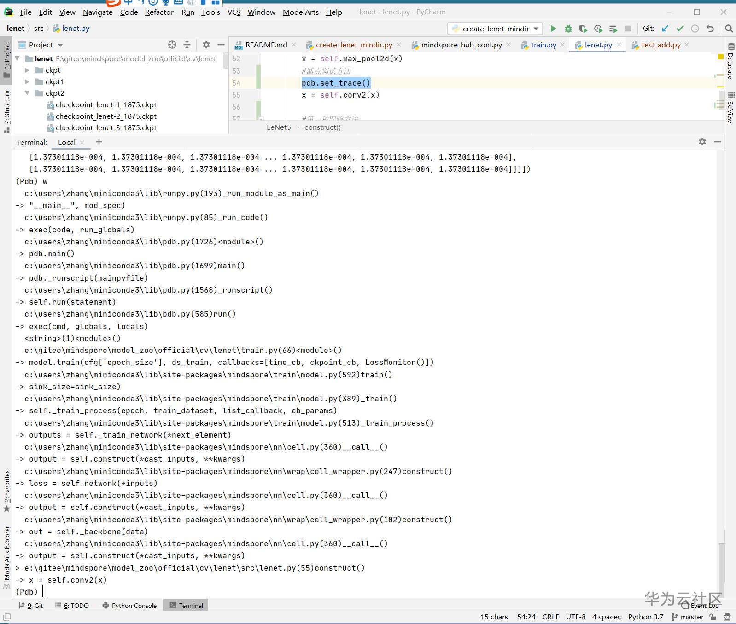Toggle the 2: Favorites tool window button
The height and width of the screenshot is (624, 736).
6,491
